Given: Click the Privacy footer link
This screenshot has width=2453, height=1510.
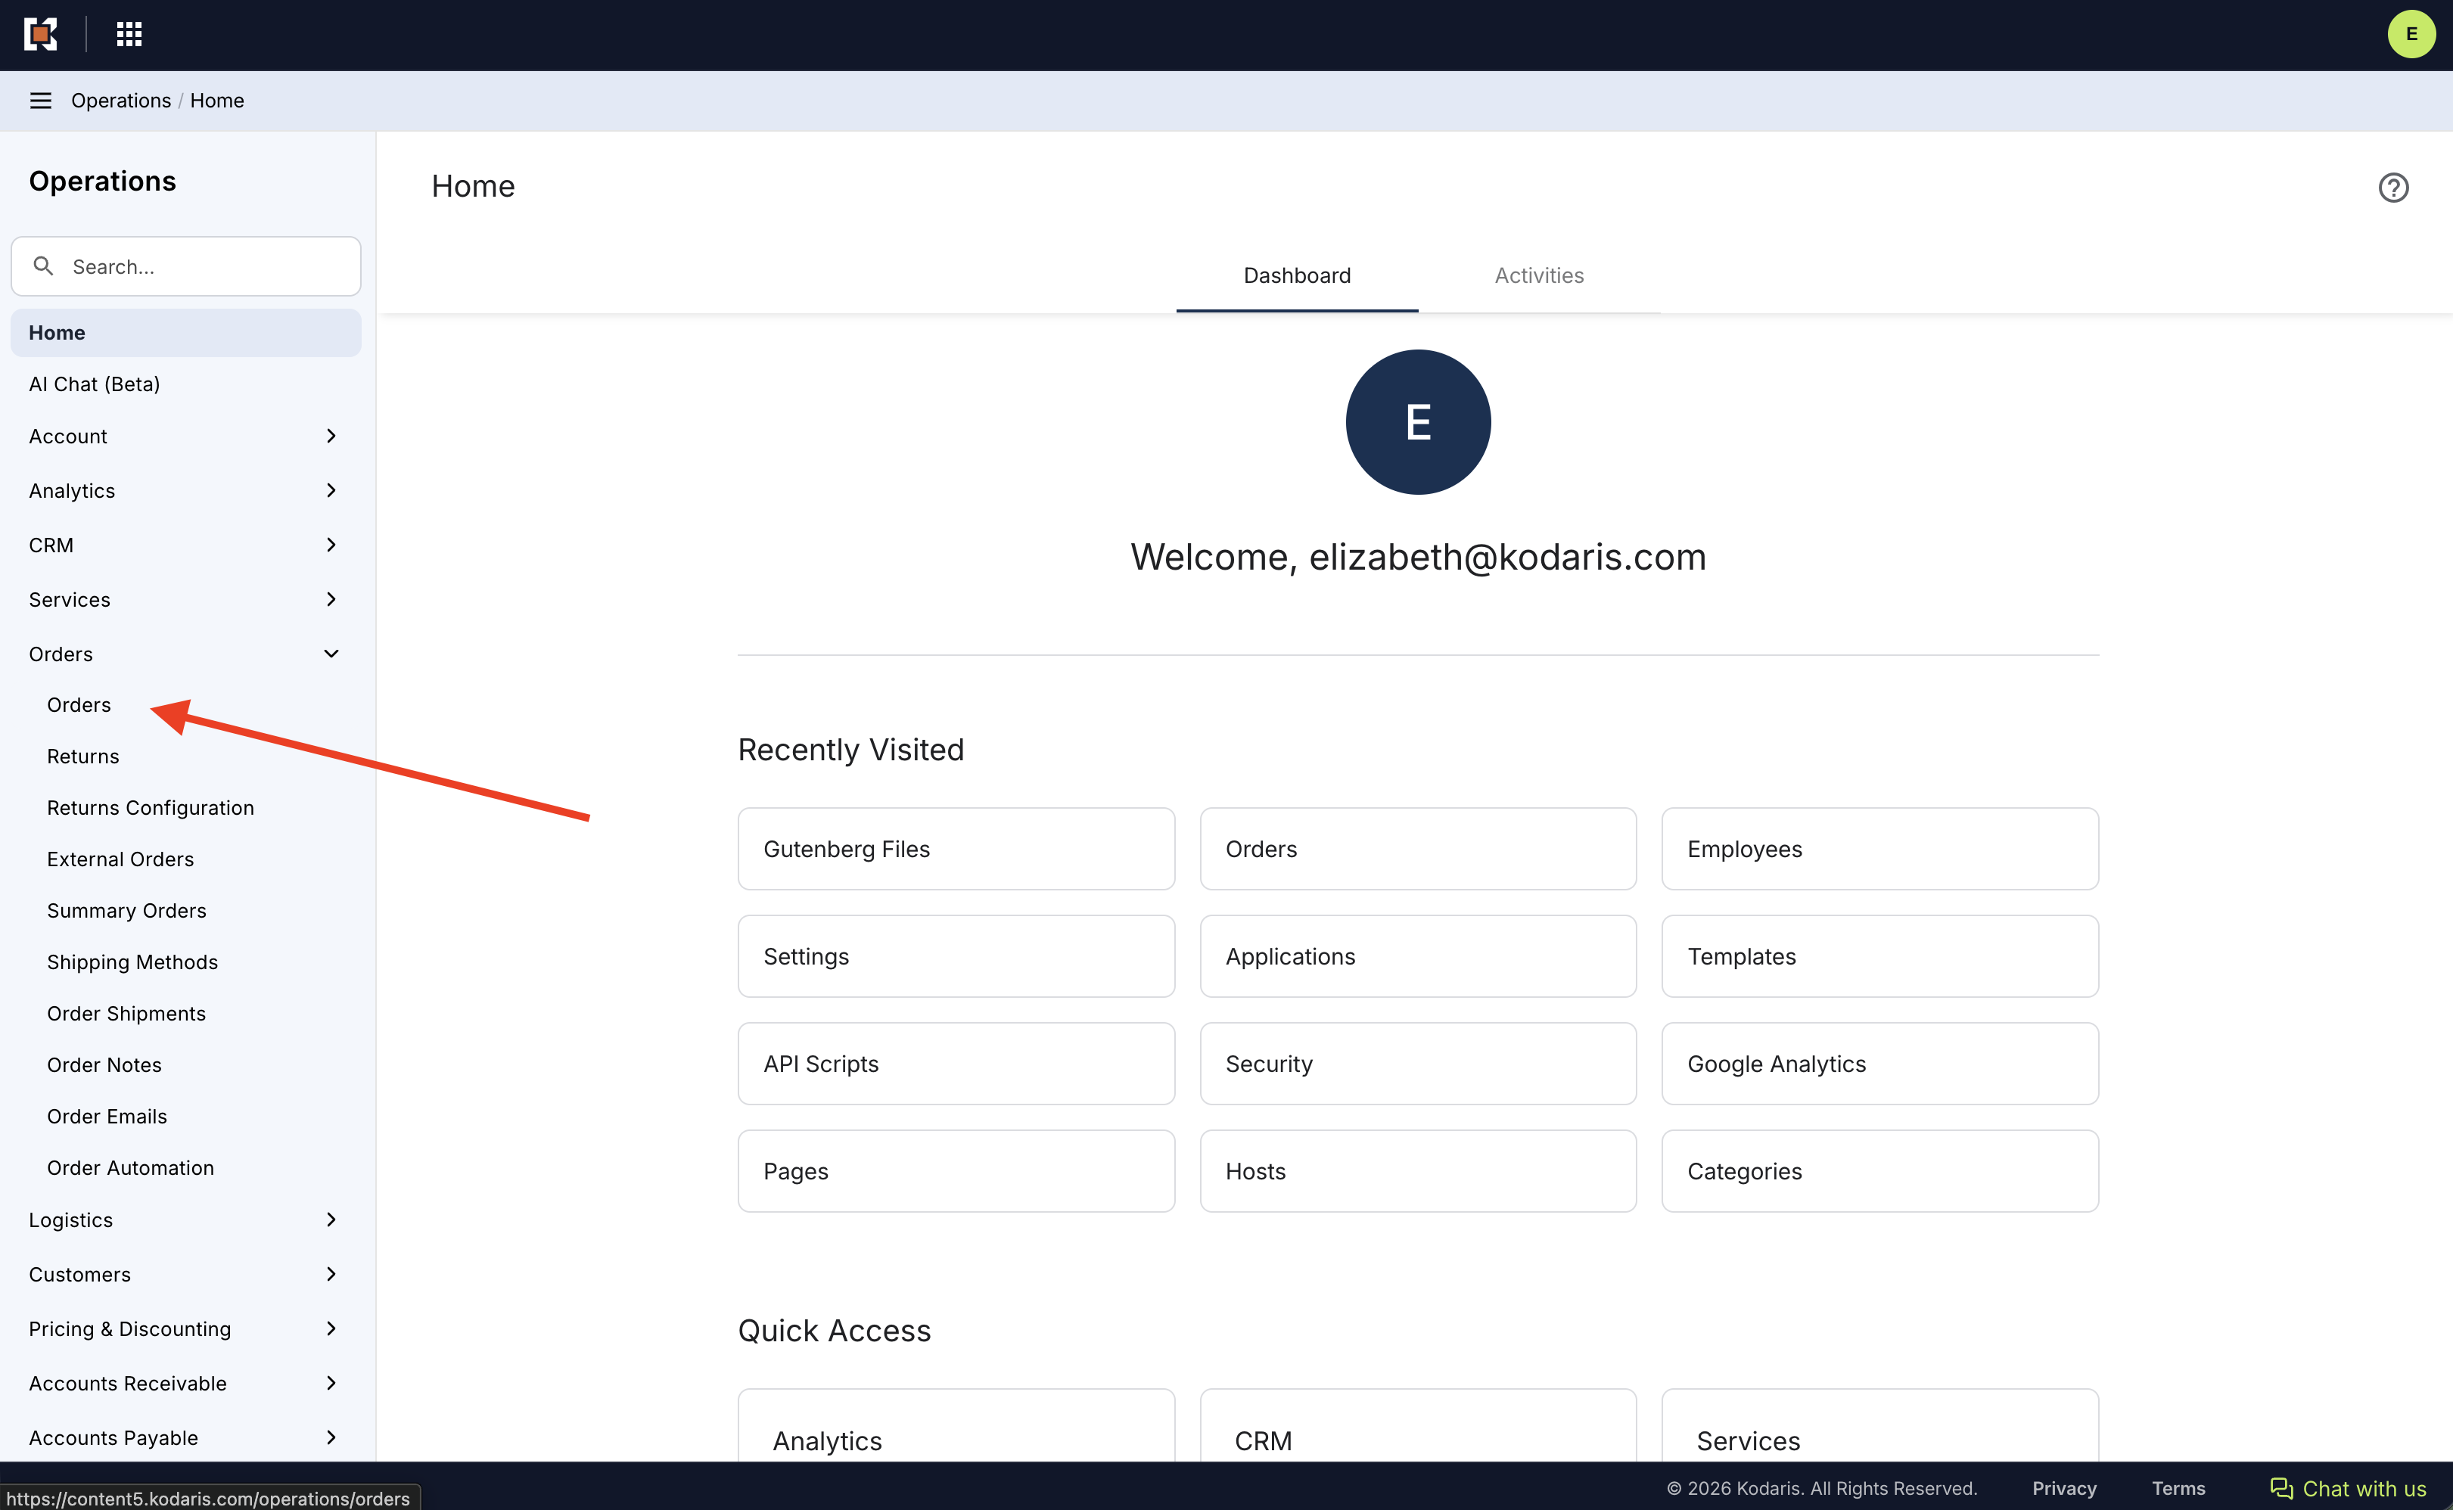Looking at the screenshot, I should 2063,1489.
